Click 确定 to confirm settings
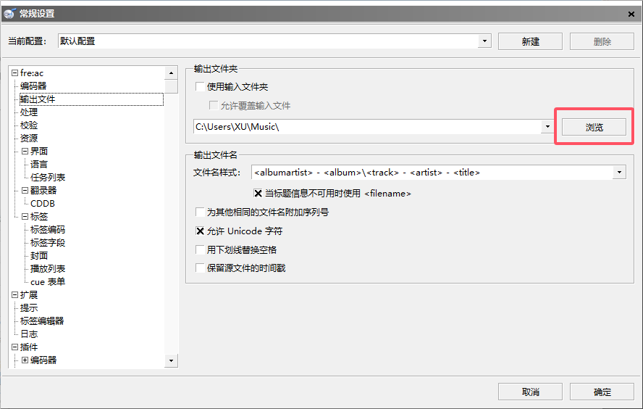This screenshot has height=409, width=643. click(x=602, y=392)
